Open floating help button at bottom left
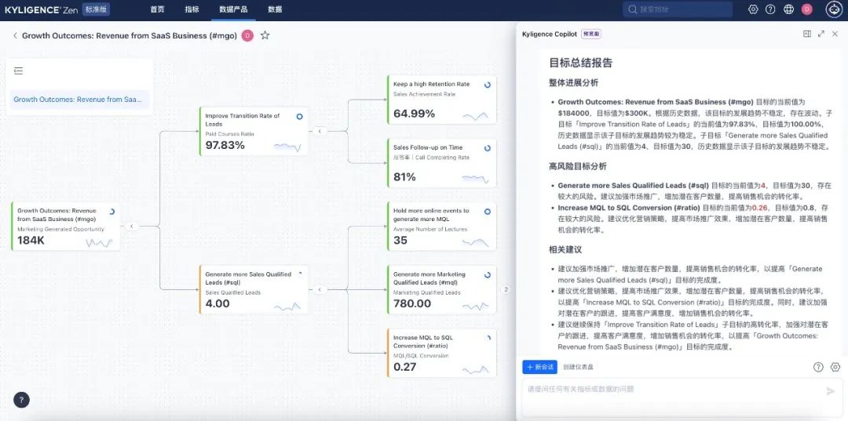Image resolution: width=848 pixels, height=421 pixels. coord(21,400)
